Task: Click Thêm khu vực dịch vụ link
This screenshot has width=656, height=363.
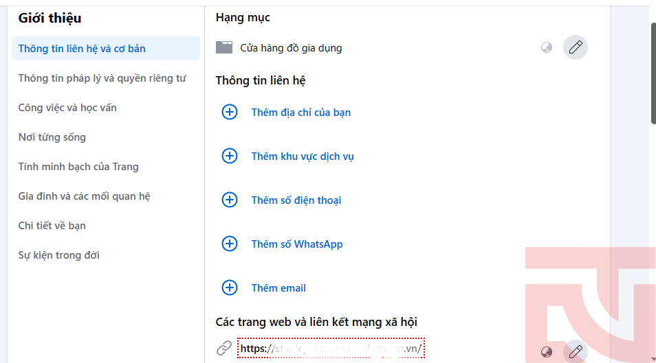Action: (x=303, y=156)
